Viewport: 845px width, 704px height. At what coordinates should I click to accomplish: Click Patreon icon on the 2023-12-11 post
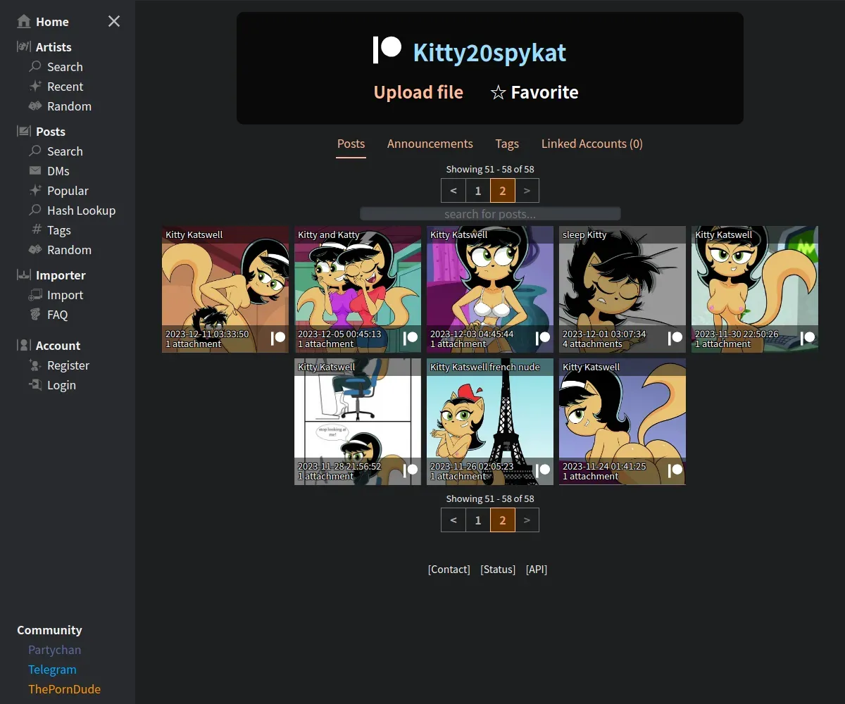click(278, 338)
